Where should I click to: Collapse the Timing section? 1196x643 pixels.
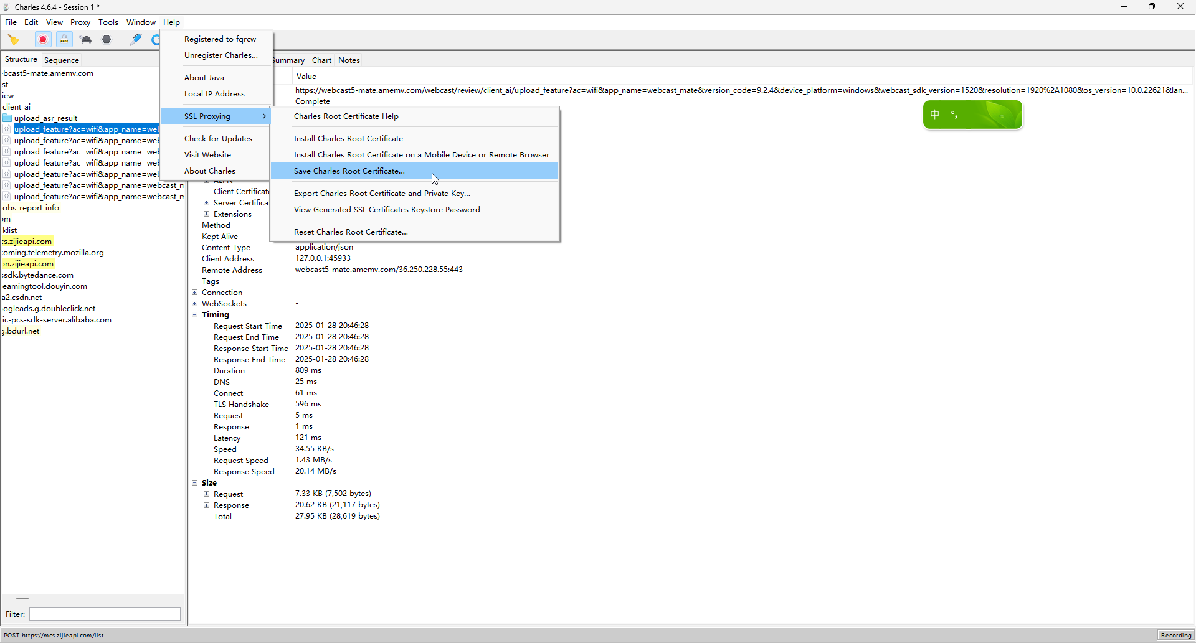pos(195,315)
